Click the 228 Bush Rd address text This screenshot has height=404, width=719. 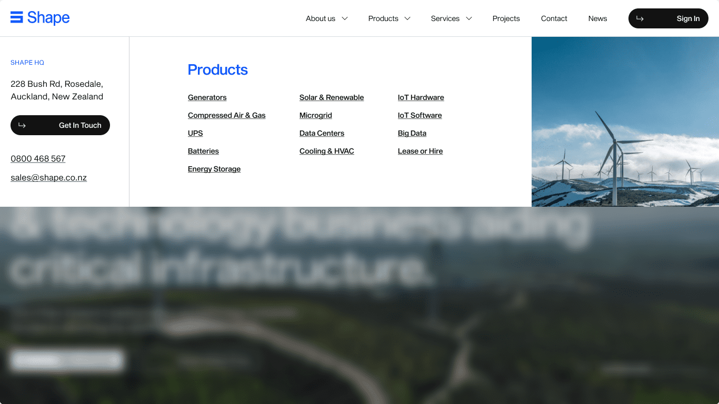[x=57, y=90]
